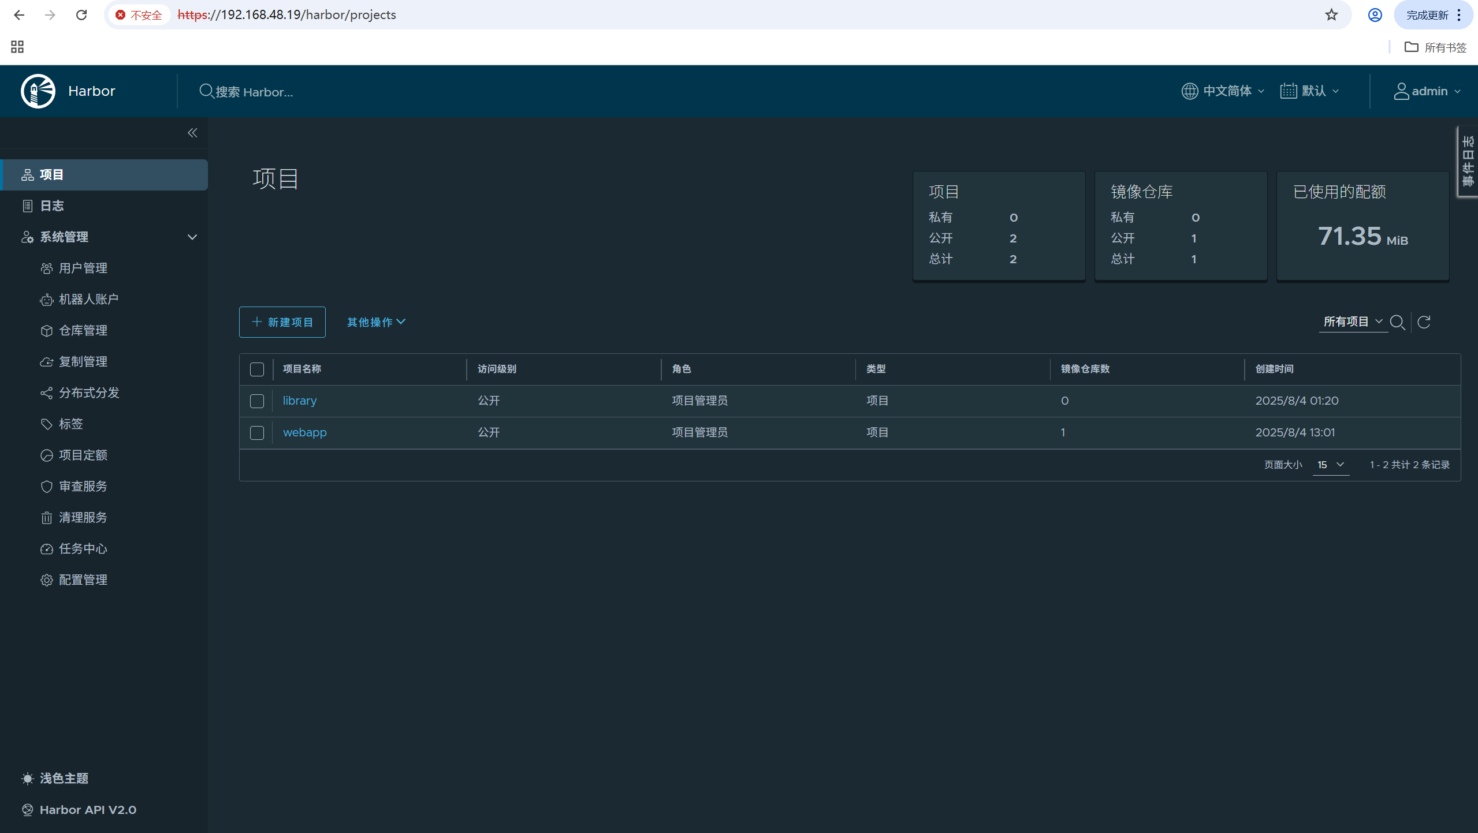Sort by 创建时间 column header
The width and height of the screenshot is (1478, 833).
(1275, 369)
